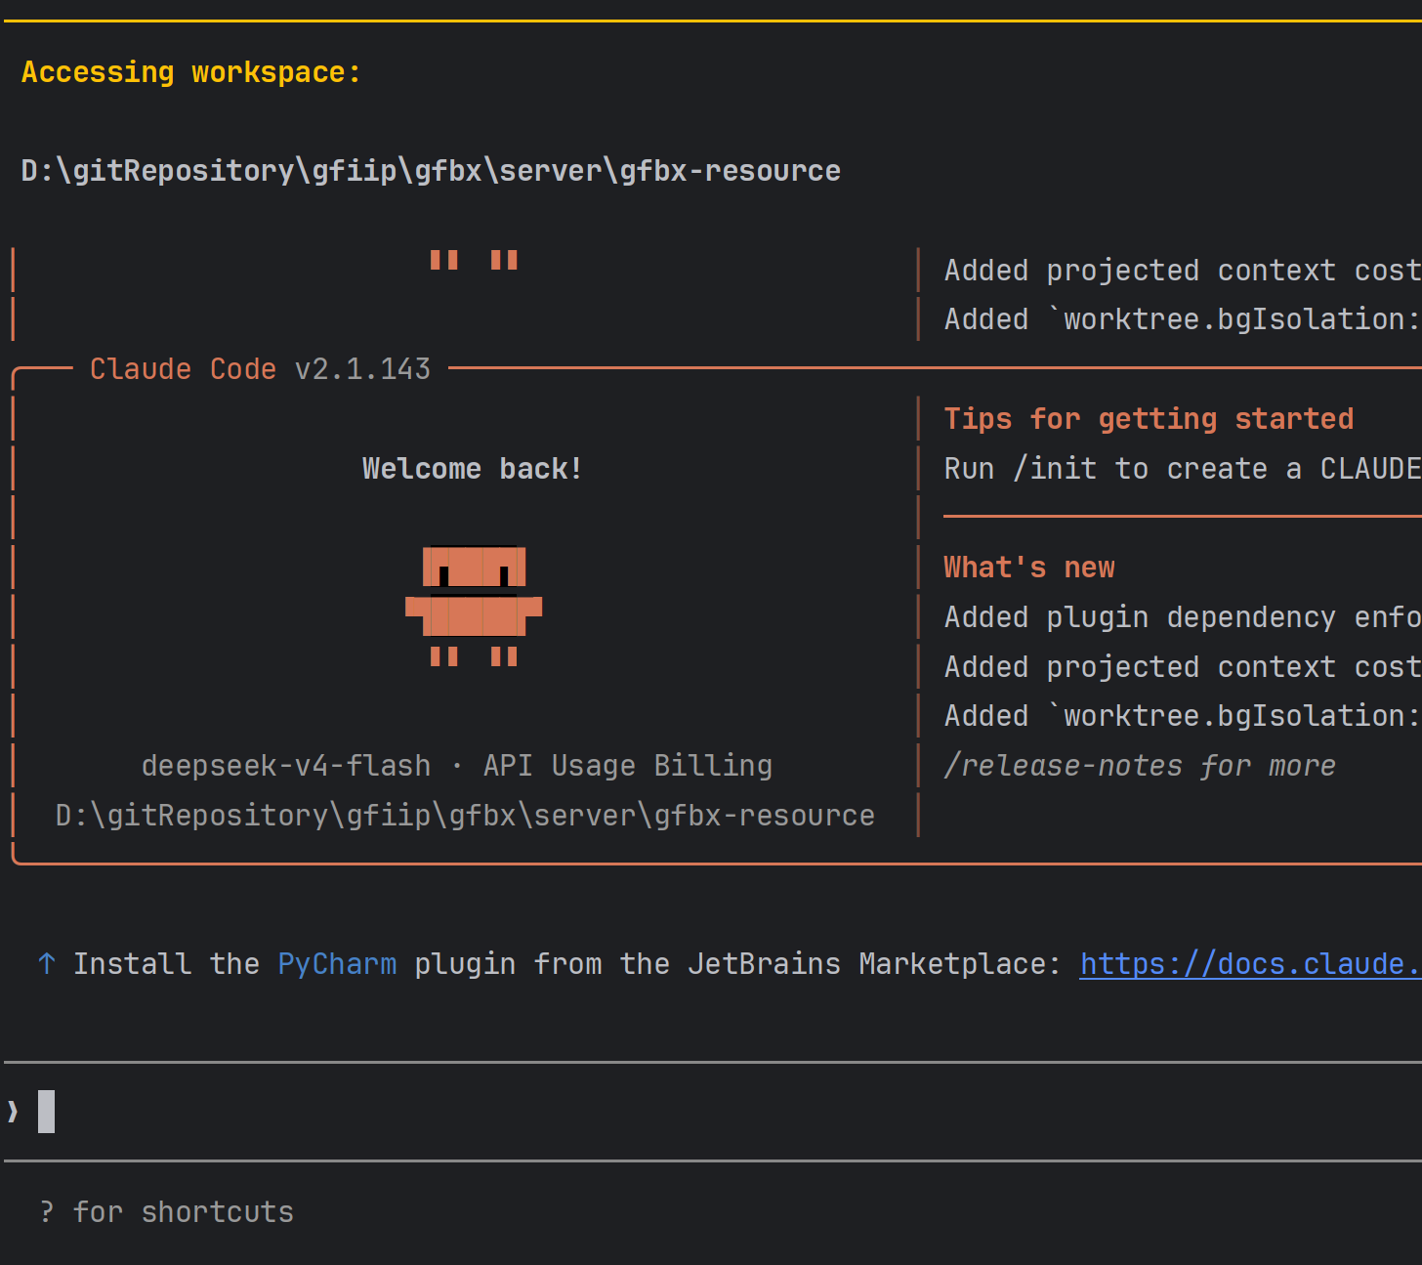Click the "Run /init to create a CLAUDE" tip
1422x1265 pixels.
coord(1183,469)
